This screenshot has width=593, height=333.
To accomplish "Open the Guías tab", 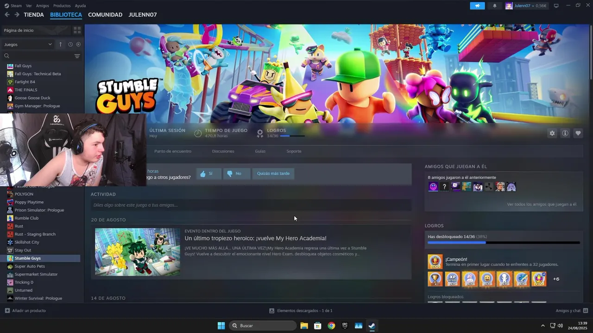I will 260,151.
